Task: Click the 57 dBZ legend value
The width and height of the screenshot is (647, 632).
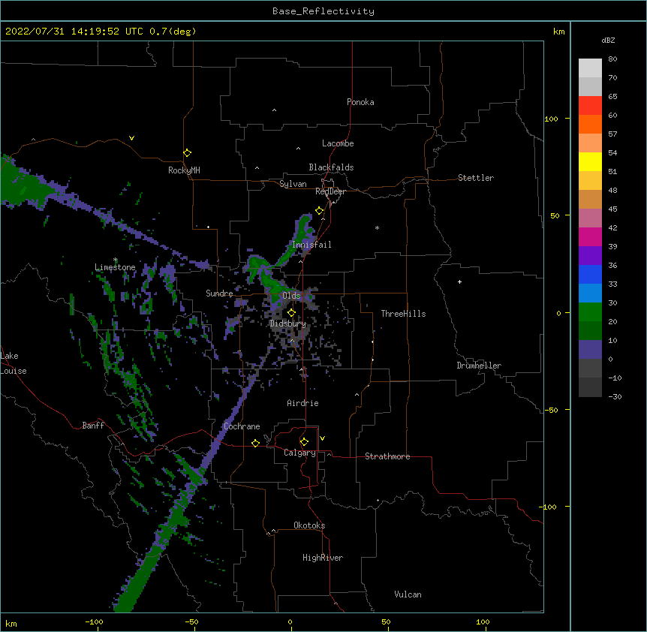Action: [612, 134]
